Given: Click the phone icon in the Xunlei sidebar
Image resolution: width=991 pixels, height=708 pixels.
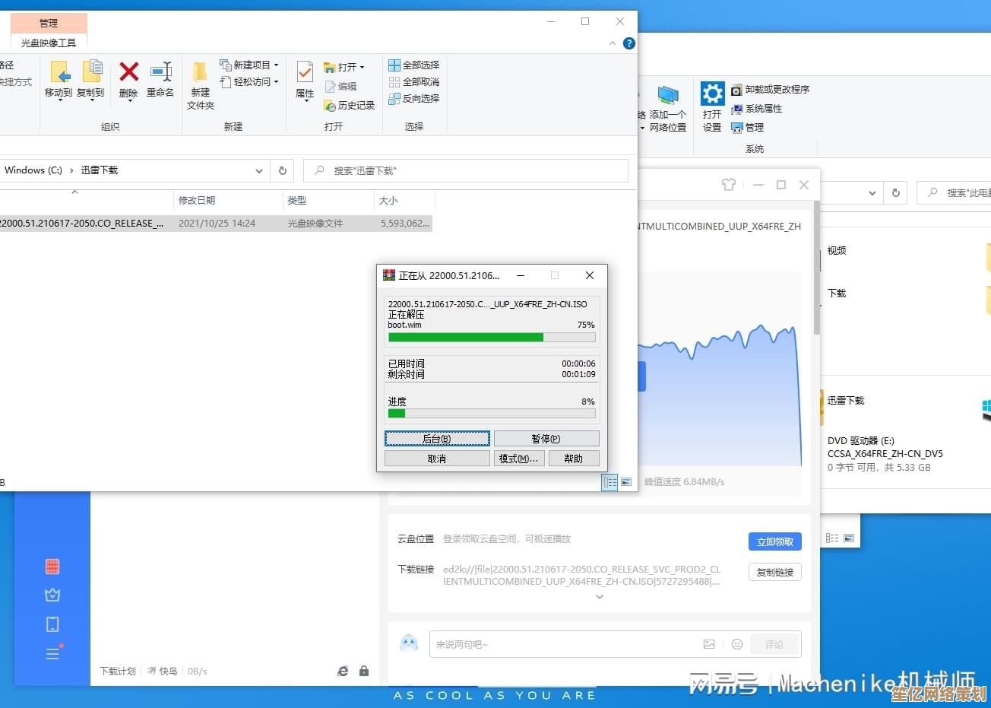Looking at the screenshot, I should 52,624.
